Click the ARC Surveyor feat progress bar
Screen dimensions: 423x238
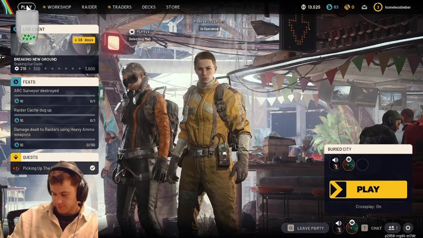(x=55, y=96)
